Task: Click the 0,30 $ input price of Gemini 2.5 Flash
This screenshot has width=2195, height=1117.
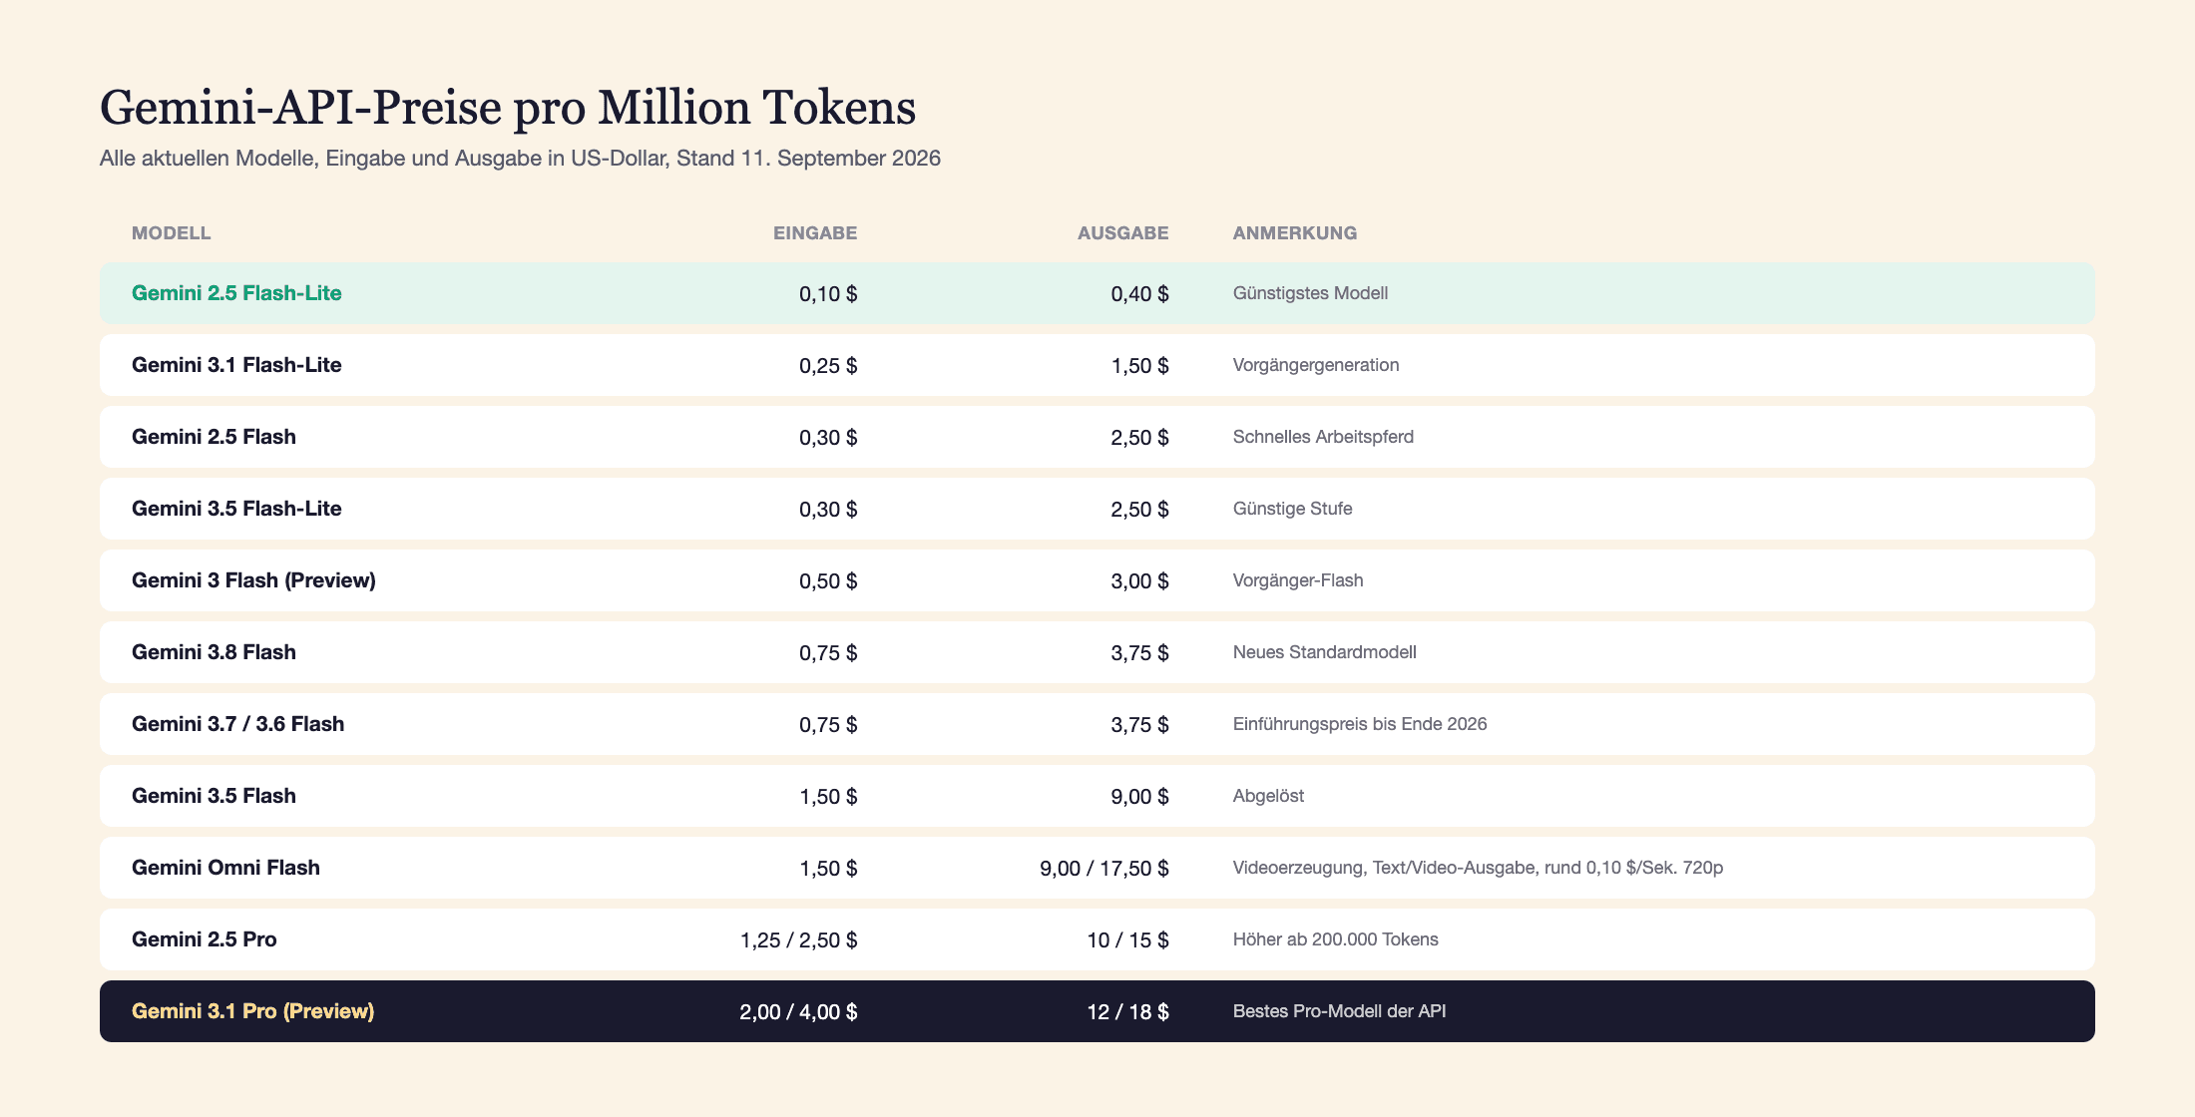Action: [x=828, y=438]
